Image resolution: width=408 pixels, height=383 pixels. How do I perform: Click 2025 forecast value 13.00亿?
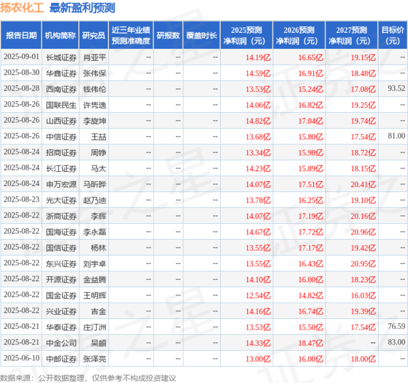point(258,359)
